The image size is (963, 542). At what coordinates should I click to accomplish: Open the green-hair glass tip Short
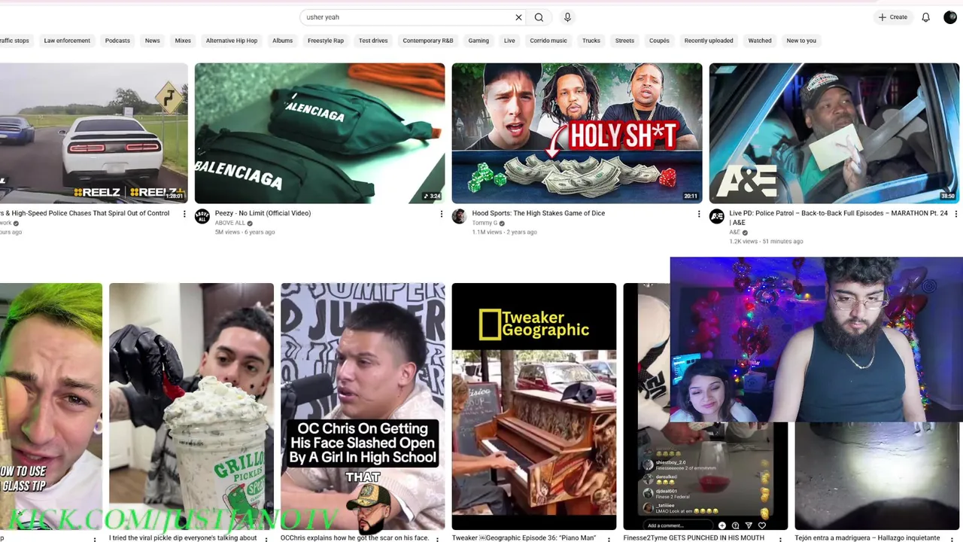coord(51,406)
